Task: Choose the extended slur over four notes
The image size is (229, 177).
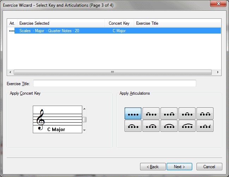Action: [187, 126]
